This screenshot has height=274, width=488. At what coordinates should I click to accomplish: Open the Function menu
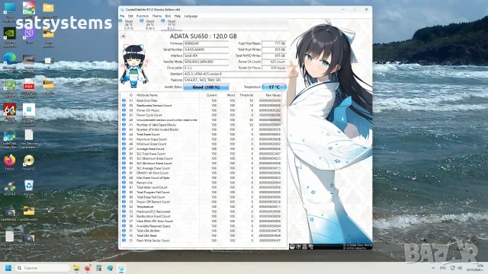tap(143, 16)
